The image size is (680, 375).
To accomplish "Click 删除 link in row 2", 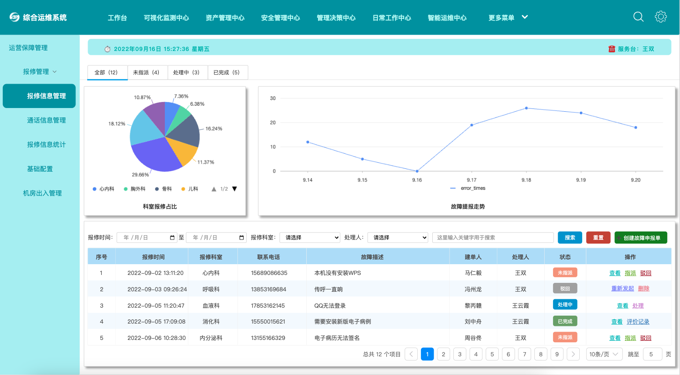I will pos(644,288).
